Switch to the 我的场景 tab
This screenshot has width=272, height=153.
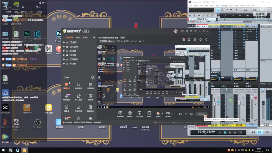tap(70, 37)
